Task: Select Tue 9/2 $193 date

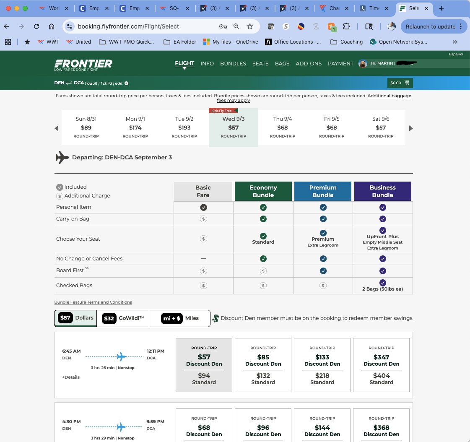Action: click(184, 127)
